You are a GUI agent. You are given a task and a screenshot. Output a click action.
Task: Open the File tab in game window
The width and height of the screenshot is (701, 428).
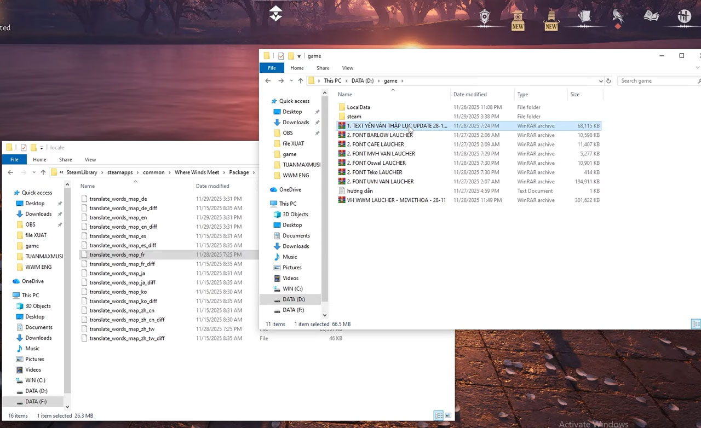pos(272,68)
